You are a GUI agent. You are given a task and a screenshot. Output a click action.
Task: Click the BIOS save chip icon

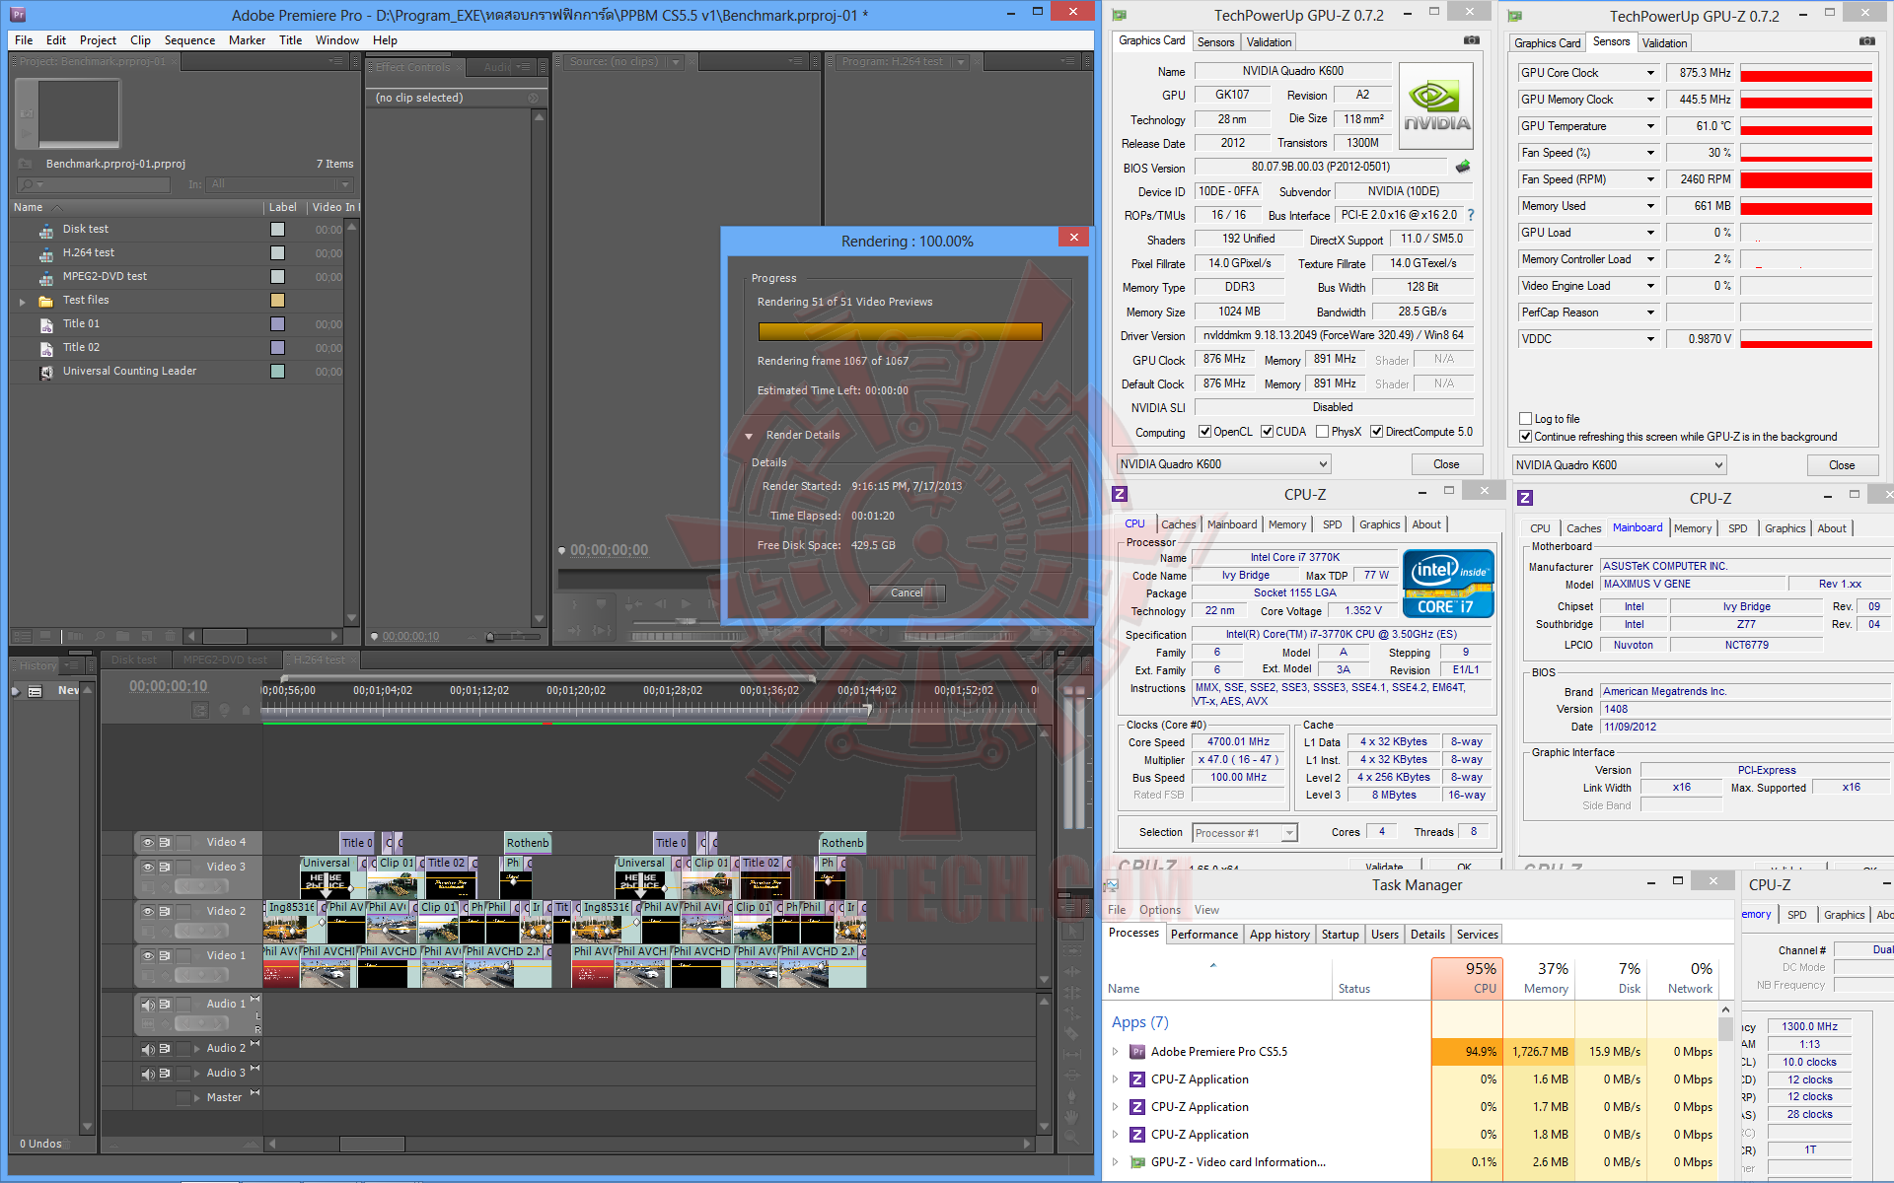(x=1463, y=167)
